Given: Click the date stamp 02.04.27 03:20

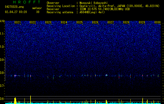Looking at the screenshot, I should [x=16, y=12].
